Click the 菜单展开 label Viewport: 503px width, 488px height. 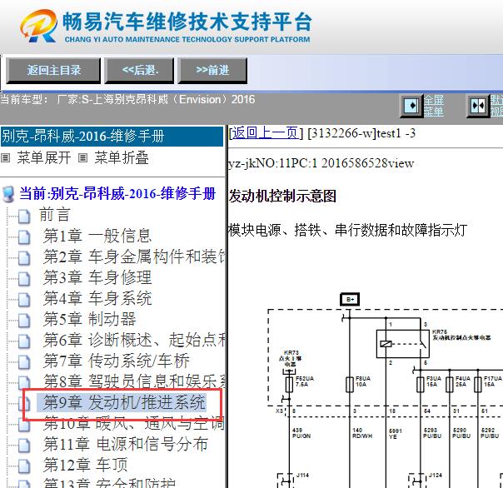pyautogui.click(x=44, y=158)
